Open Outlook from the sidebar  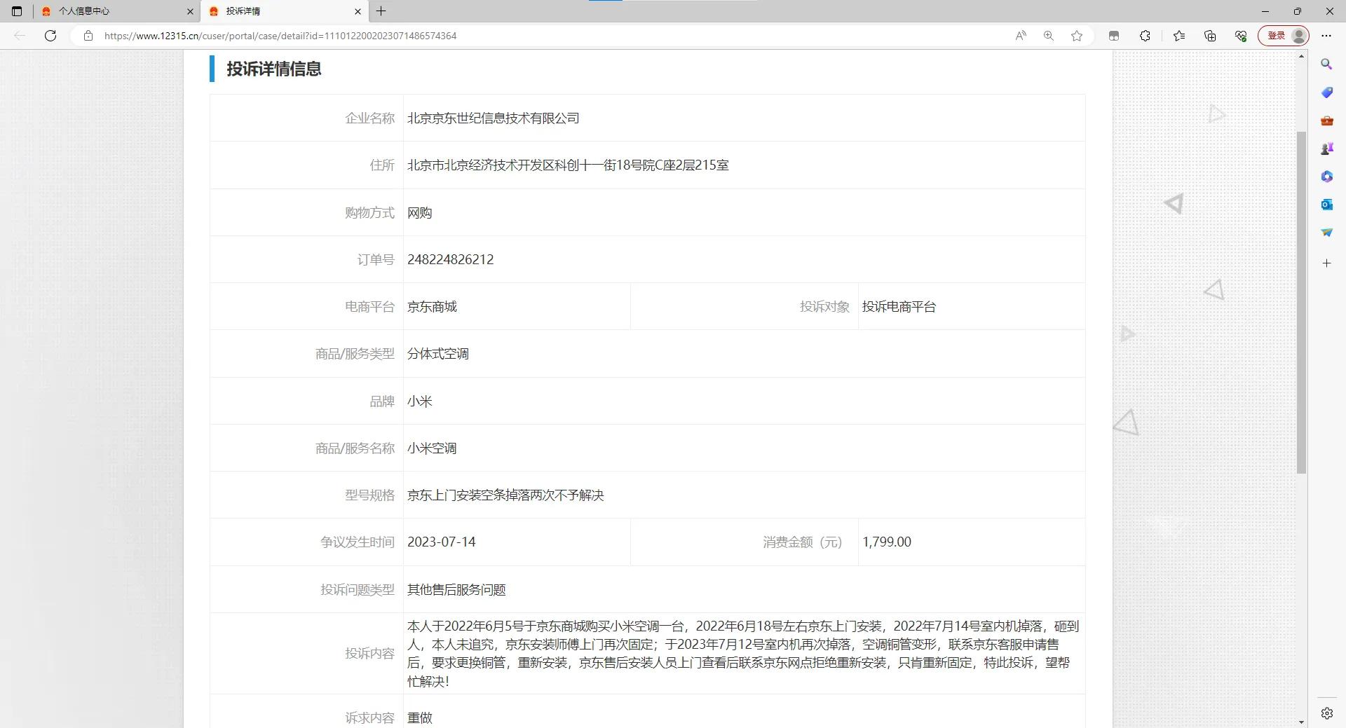click(x=1326, y=205)
